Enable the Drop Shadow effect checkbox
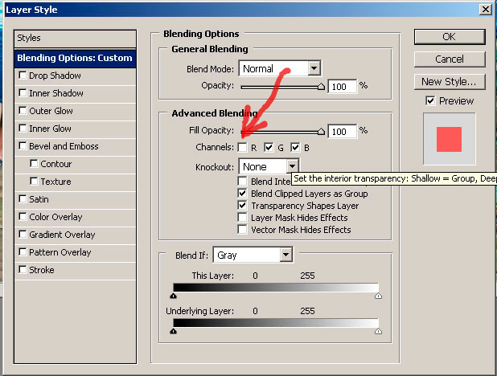Viewport: 497px width, 376px height. [23, 76]
